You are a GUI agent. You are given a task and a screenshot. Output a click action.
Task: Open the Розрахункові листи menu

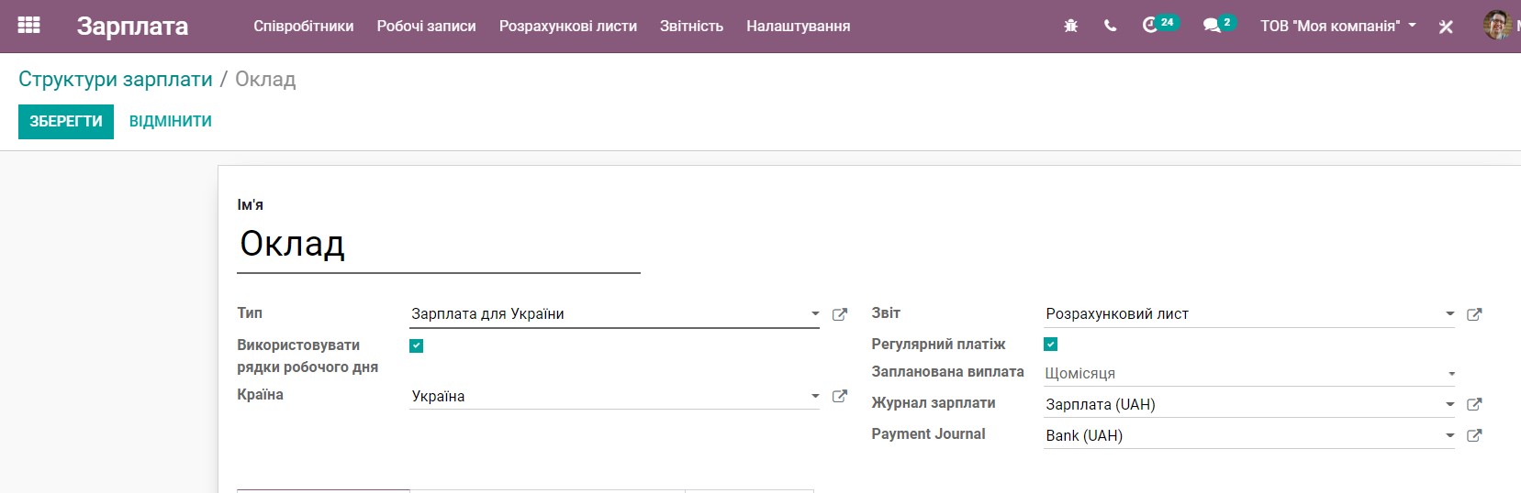point(568,26)
